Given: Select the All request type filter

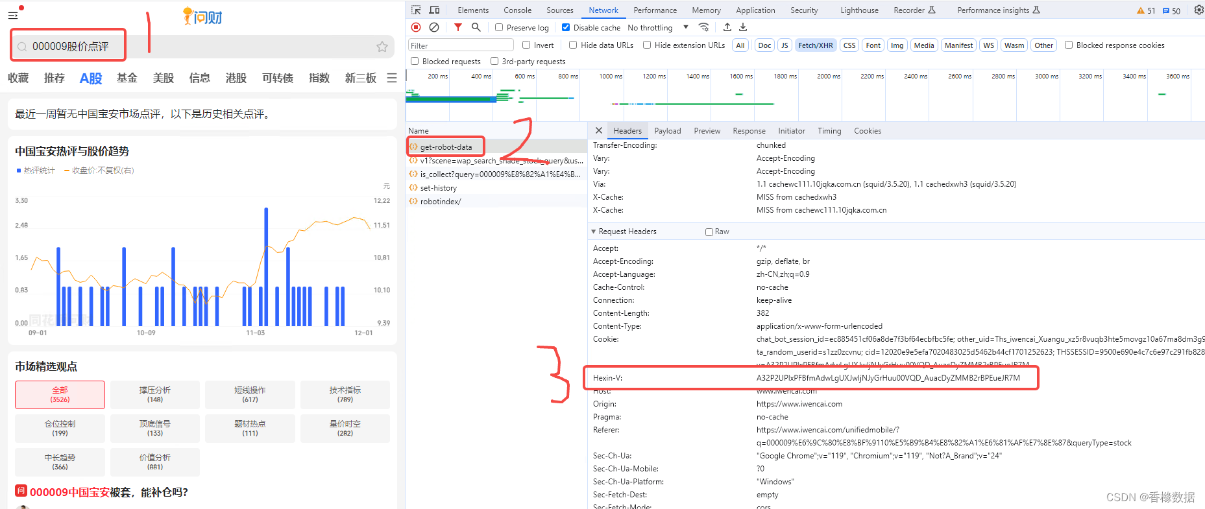Looking at the screenshot, I should click(x=740, y=45).
